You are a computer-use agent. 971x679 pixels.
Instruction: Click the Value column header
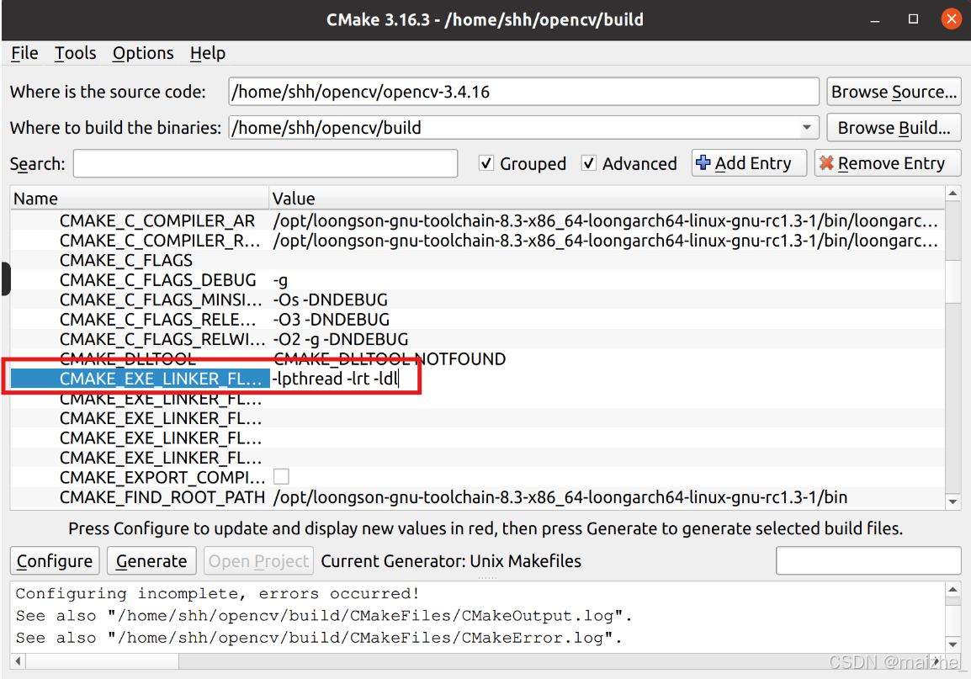607,199
